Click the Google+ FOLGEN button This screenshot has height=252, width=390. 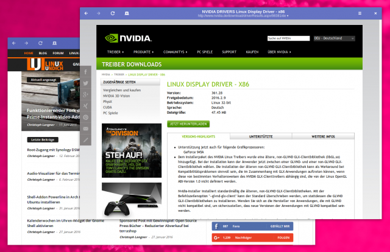coord(283,237)
